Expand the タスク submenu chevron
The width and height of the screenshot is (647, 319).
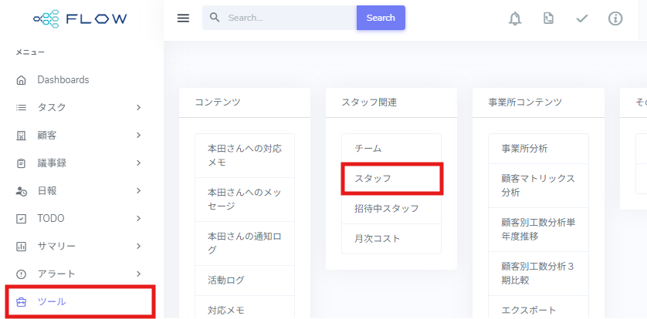pos(139,108)
